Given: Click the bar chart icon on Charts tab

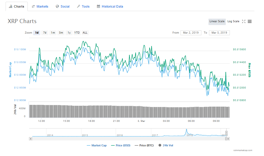Looking at the screenshot, I should (11, 6).
